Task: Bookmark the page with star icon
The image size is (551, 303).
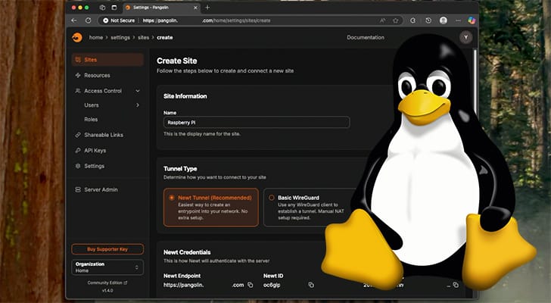Action: coord(396,20)
